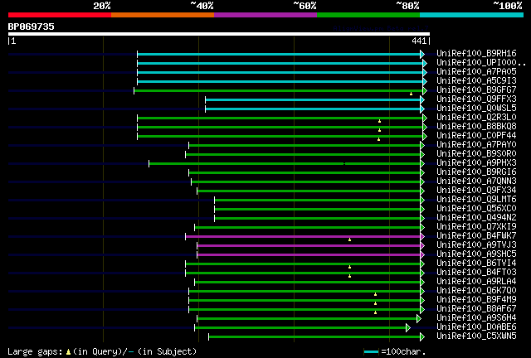Viewport: 531px width, 358px height.
Task: Click the query name BP069735
Action: click(x=32, y=27)
